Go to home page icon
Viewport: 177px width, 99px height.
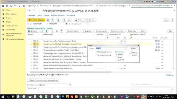pyautogui.click(x=24, y=6)
